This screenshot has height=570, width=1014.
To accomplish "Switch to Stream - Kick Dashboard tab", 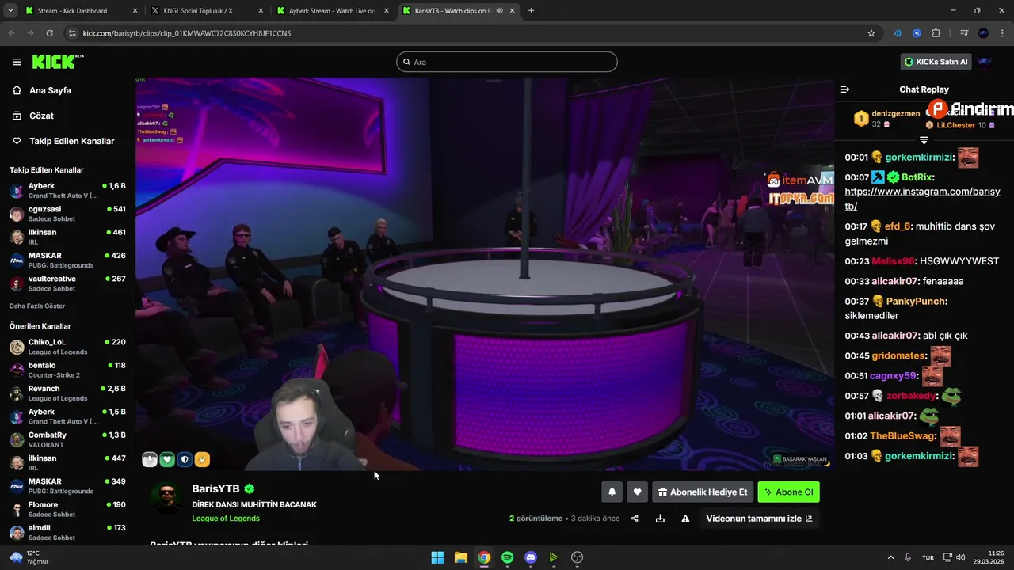I will coord(82,11).
